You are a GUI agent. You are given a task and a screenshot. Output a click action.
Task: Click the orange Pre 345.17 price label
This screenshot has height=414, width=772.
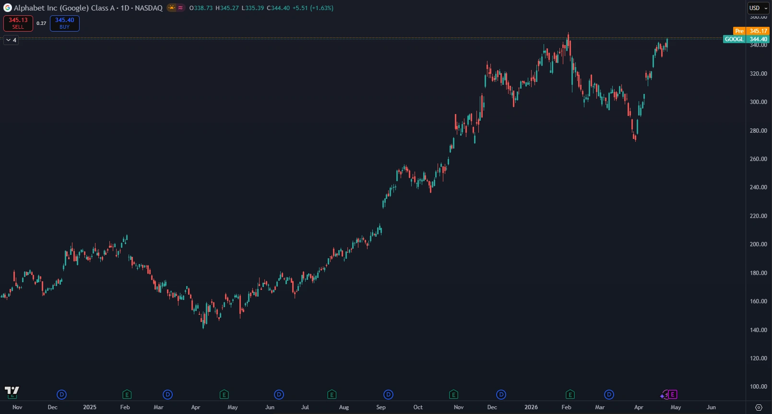pyautogui.click(x=751, y=31)
